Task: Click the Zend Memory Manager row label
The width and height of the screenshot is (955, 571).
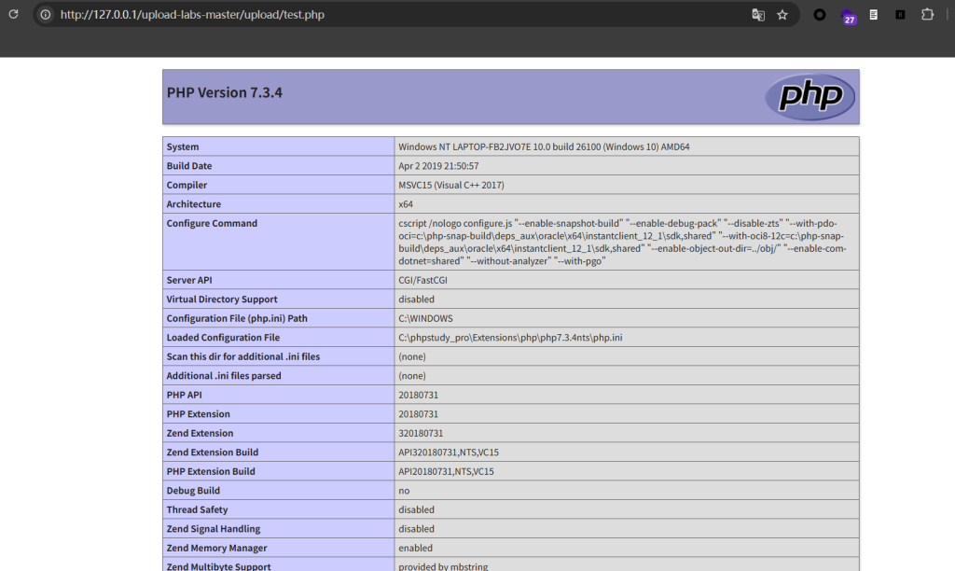Action: tap(215, 548)
